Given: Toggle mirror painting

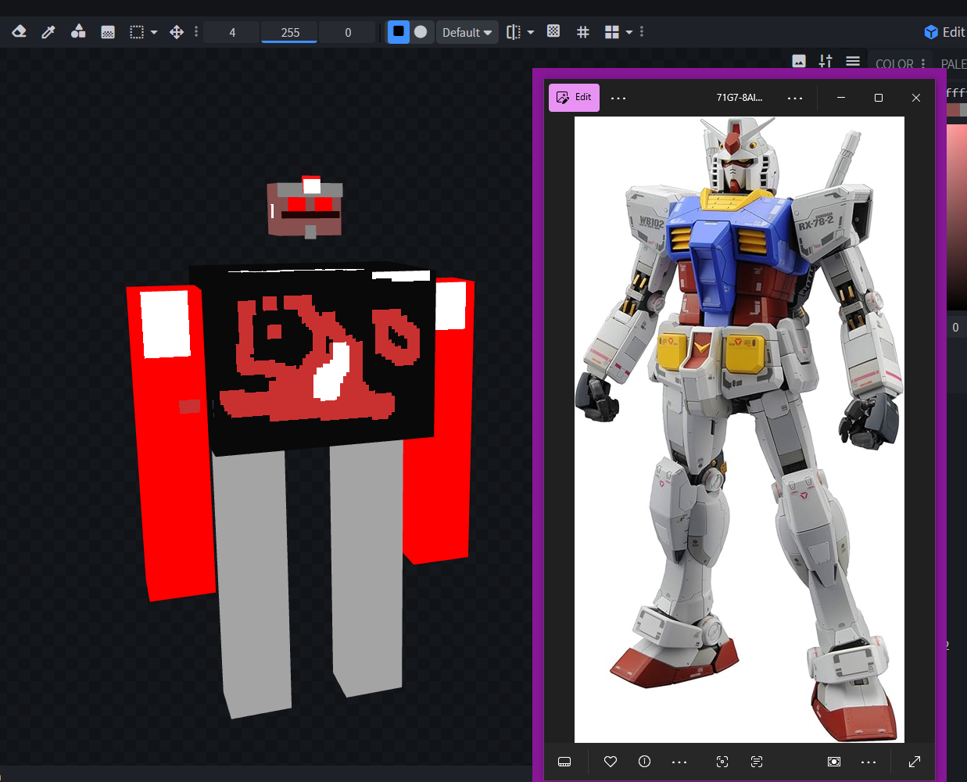Looking at the screenshot, I should point(514,32).
